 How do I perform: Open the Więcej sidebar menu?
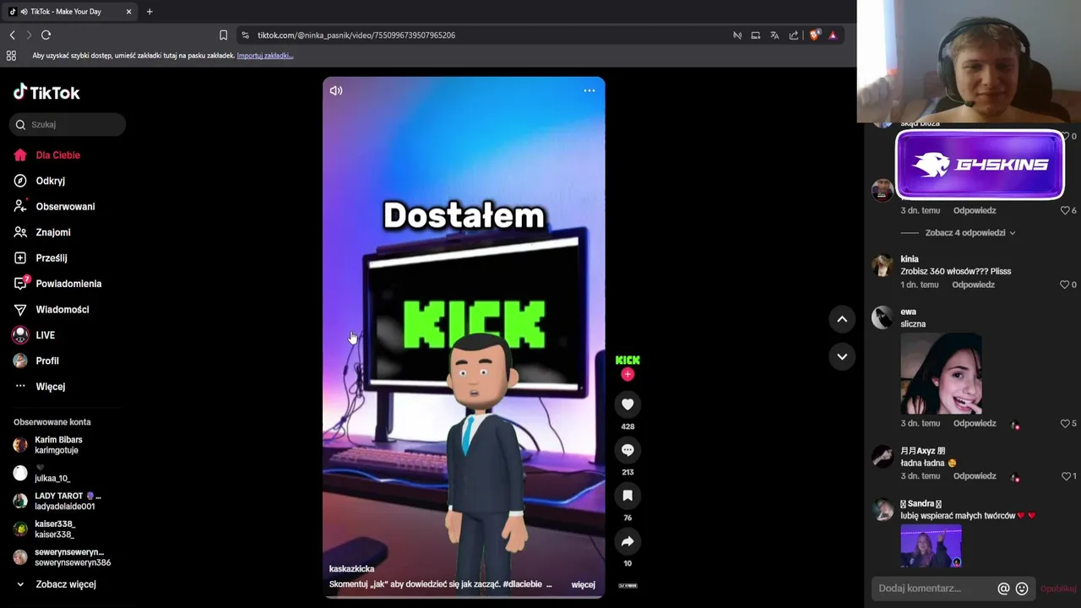point(50,387)
